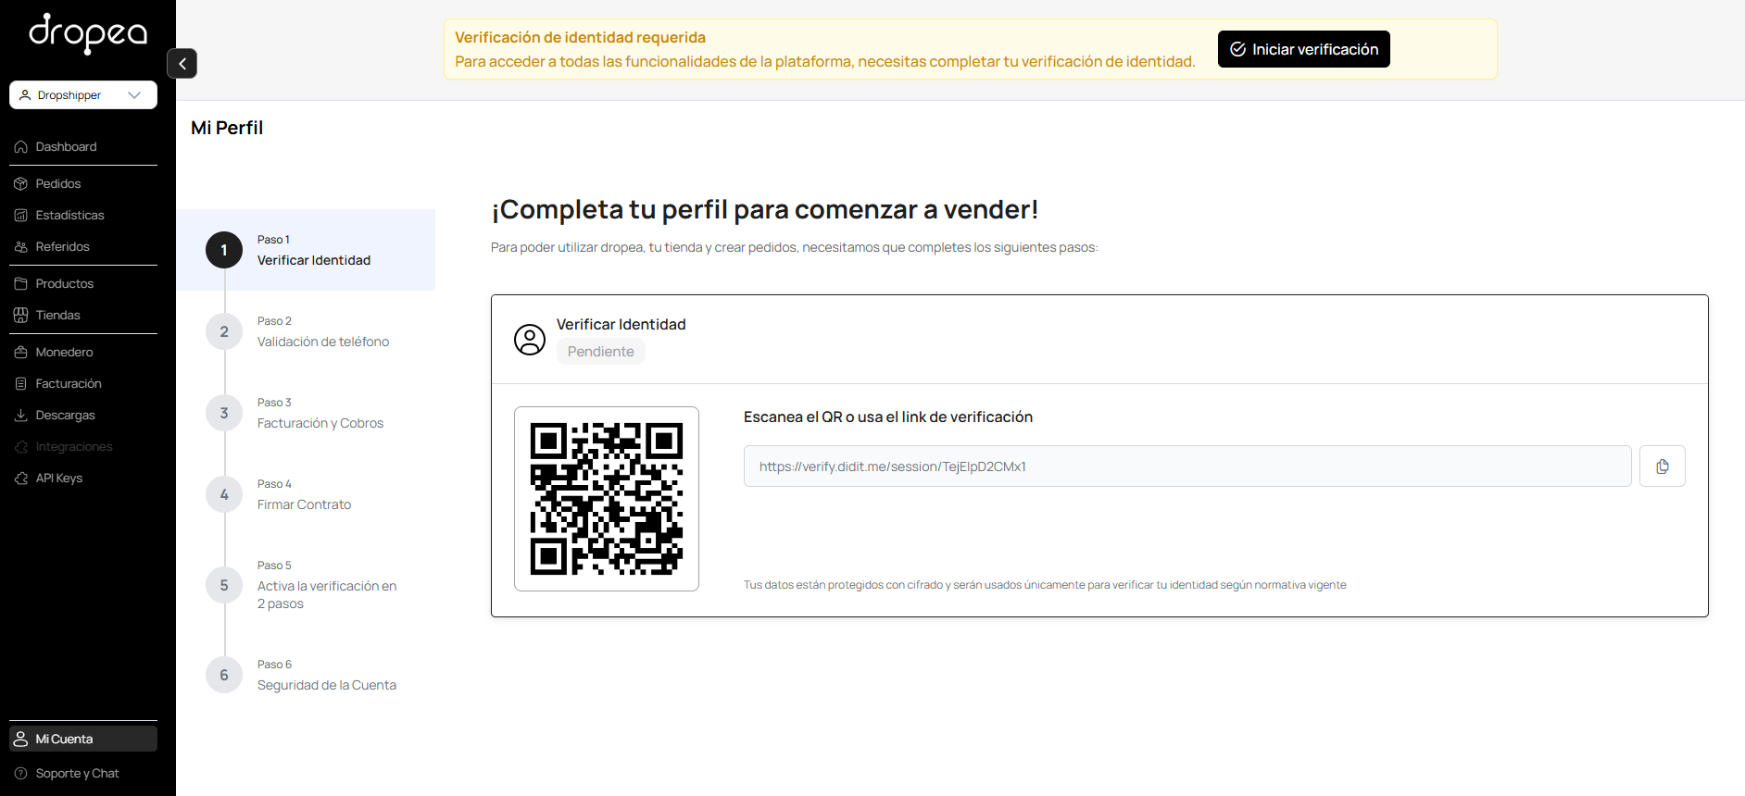The image size is (1745, 796).
Task: Open API Keys in sidebar
Action: (83, 479)
